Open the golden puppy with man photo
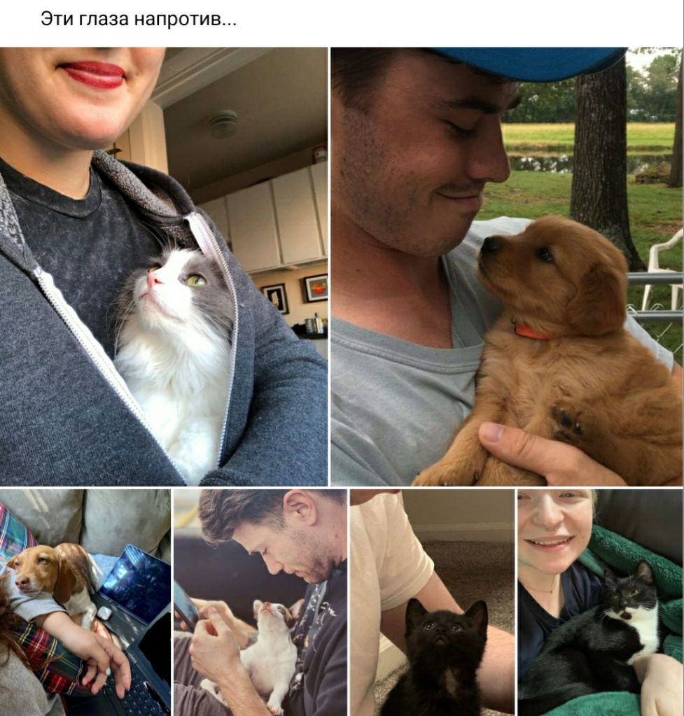The width and height of the screenshot is (684, 716). pyautogui.click(x=507, y=267)
